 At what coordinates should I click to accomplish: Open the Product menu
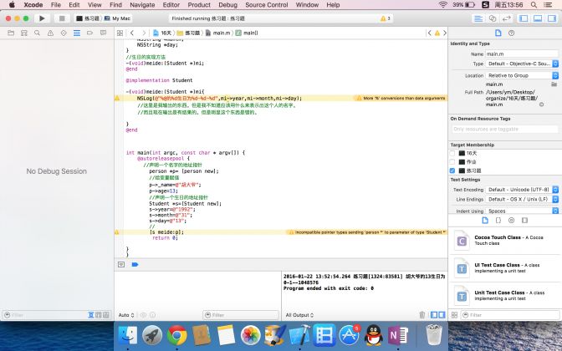coord(199,5)
